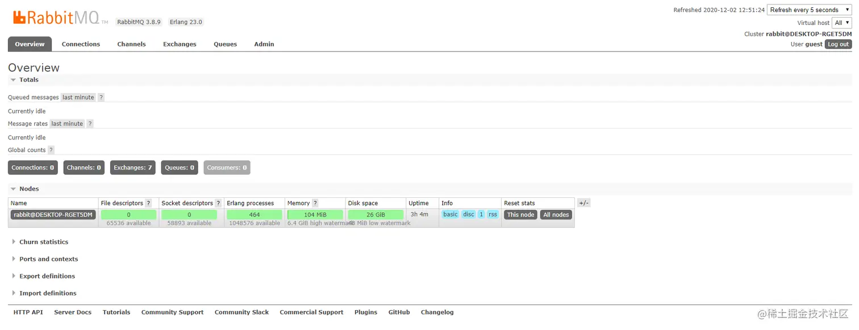Click the Uptime value 3h 4m
The height and width of the screenshot is (330, 859).
(x=419, y=215)
